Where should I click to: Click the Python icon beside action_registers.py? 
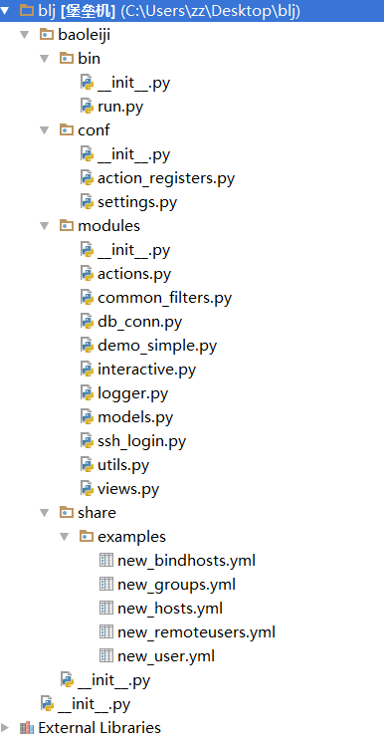(x=87, y=178)
